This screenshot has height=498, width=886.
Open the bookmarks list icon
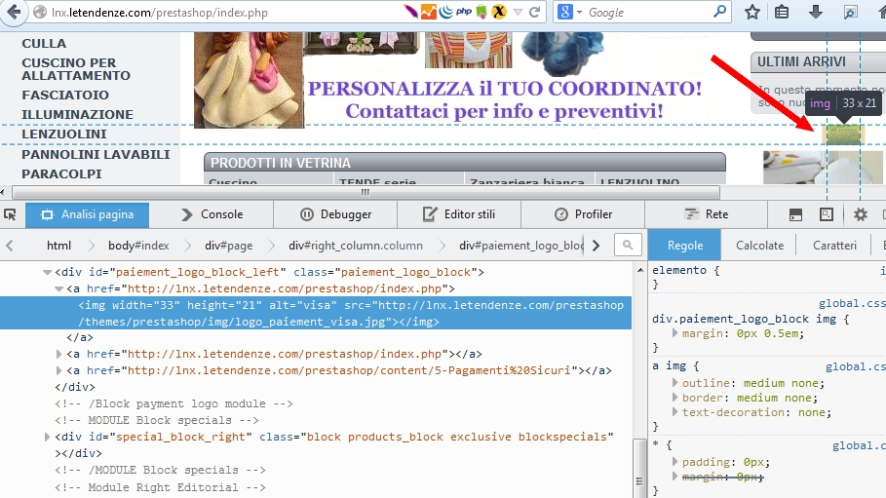tap(782, 12)
